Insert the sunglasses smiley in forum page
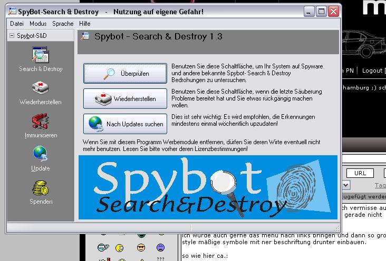Image resolution: width=386 pixels, height=261 pixels. (x=141, y=247)
